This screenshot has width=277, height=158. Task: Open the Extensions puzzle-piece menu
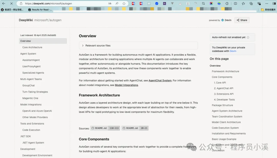point(227,4)
